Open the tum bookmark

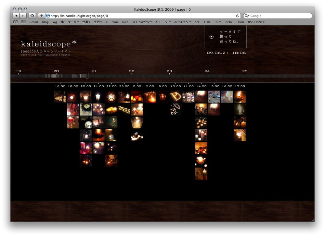coord(218,22)
